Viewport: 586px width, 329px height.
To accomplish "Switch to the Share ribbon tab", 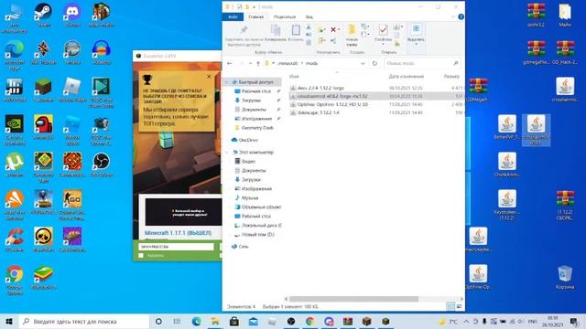I will pos(285,16).
